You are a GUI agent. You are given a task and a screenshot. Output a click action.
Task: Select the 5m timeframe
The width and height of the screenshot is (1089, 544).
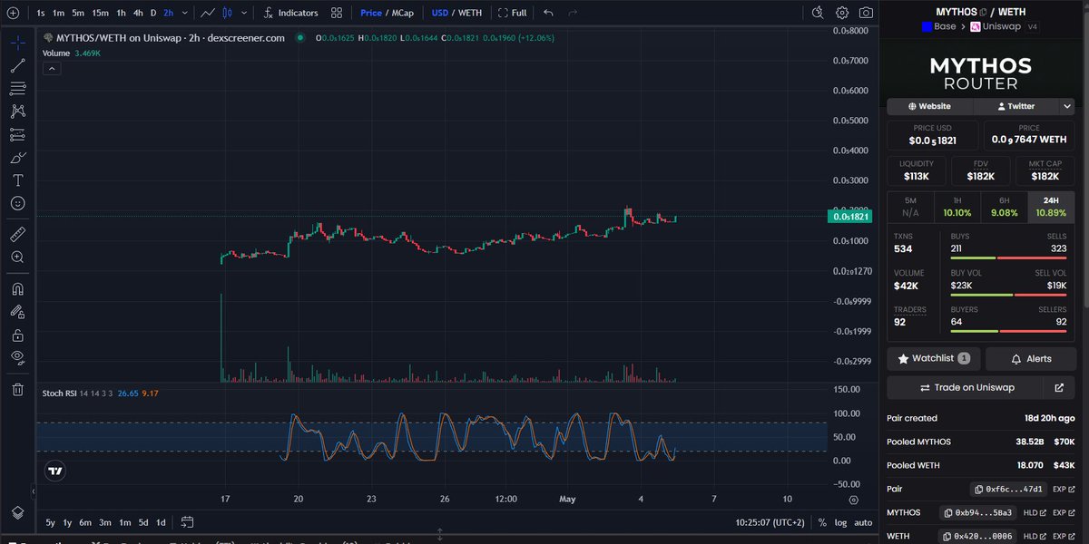[78, 13]
